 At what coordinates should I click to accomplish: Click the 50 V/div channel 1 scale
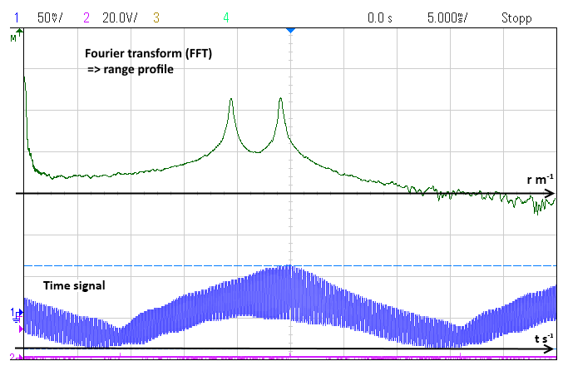click(51, 17)
